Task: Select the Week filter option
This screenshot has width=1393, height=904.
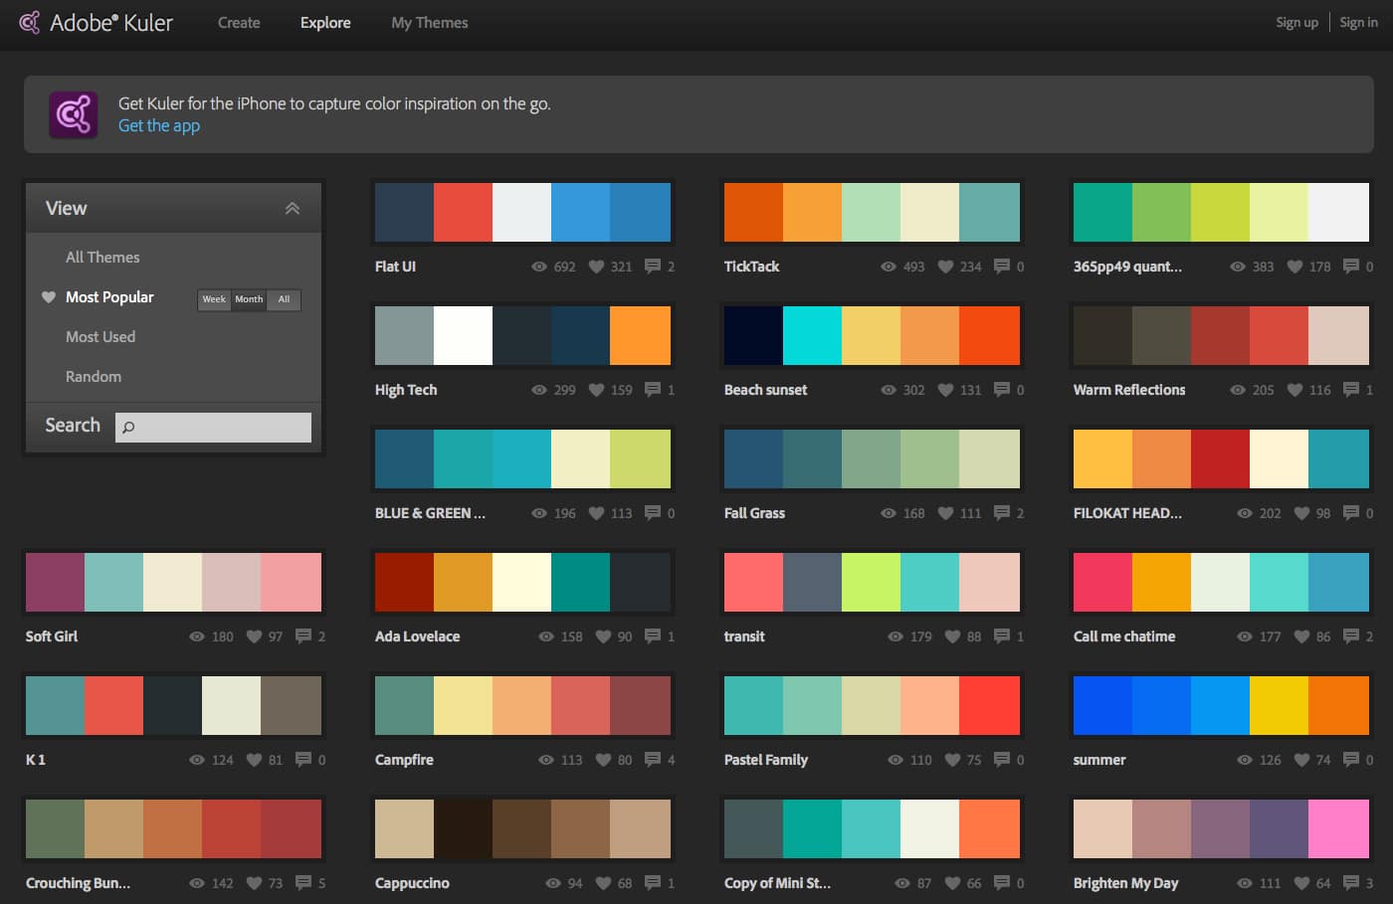Action: point(213,299)
